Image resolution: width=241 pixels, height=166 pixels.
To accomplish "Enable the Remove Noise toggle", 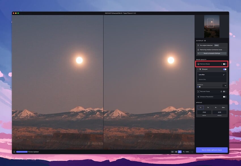I will (225, 64).
